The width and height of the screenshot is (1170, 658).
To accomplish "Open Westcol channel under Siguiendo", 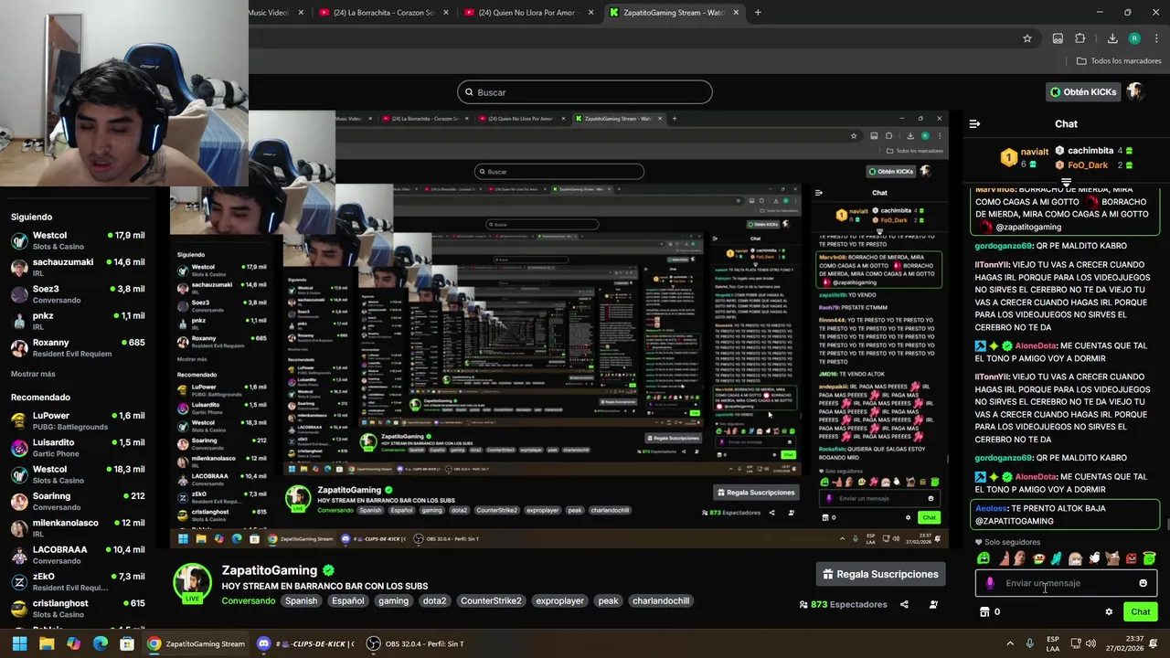I will click(78, 240).
